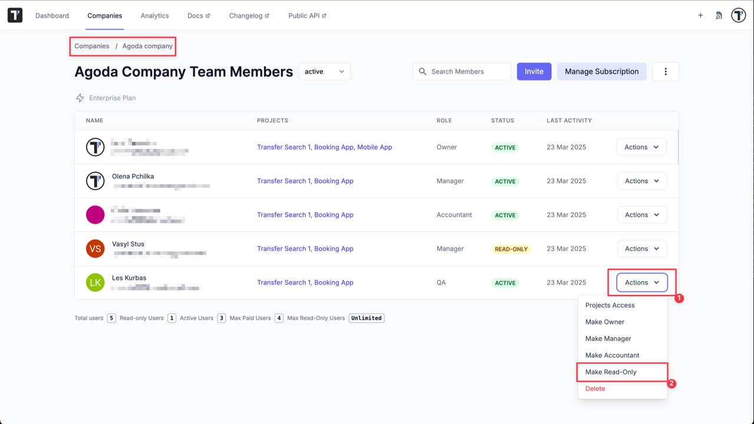Click the magnifier icon in Search Members field

coord(422,71)
